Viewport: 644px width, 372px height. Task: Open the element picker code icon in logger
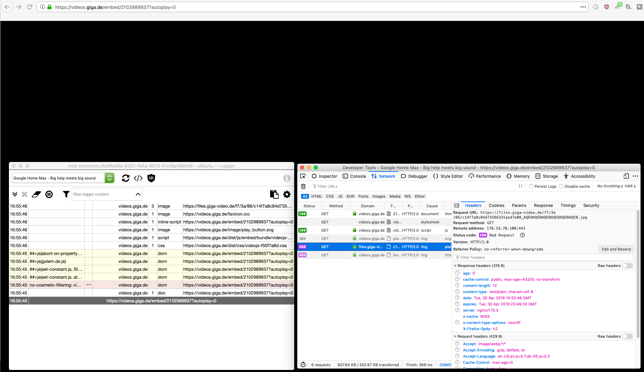click(x=138, y=178)
